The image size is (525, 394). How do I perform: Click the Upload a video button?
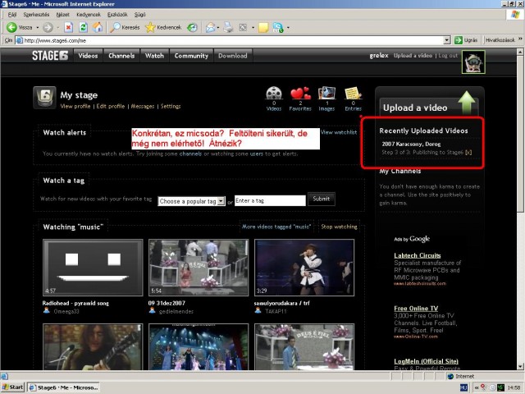[416, 107]
